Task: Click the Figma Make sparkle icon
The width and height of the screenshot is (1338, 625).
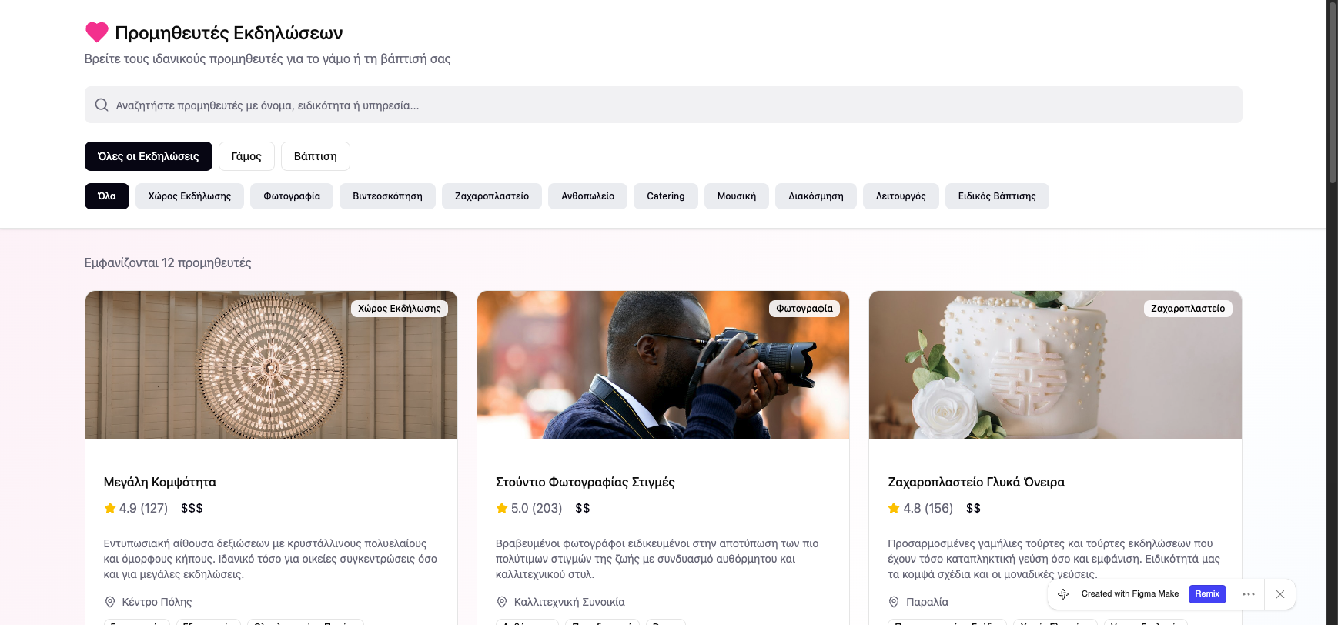Action: (x=1063, y=594)
